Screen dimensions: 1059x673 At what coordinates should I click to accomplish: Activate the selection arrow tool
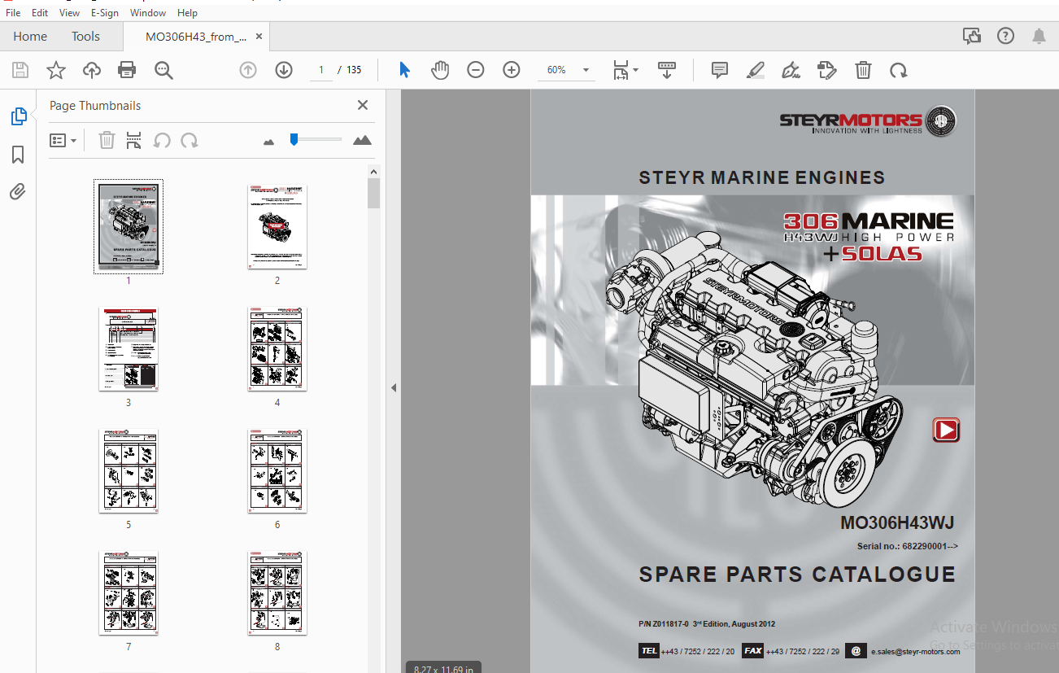click(404, 70)
